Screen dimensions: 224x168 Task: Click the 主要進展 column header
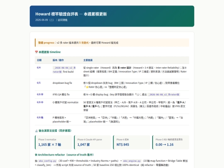pyautogui.click(x=88, y=60)
